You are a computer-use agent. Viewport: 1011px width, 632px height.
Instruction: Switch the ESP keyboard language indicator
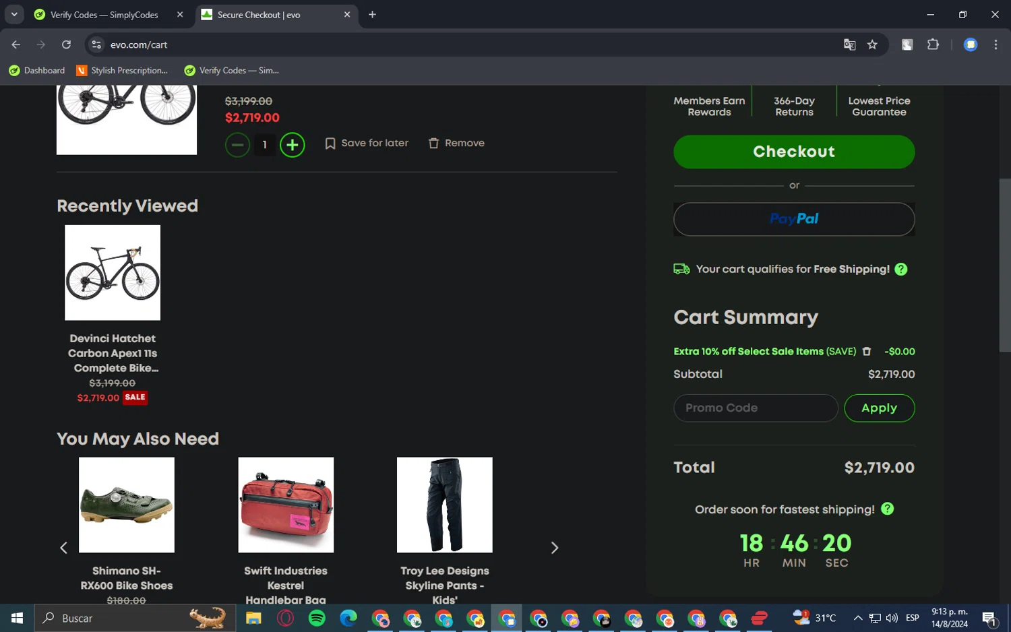pyautogui.click(x=913, y=618)
